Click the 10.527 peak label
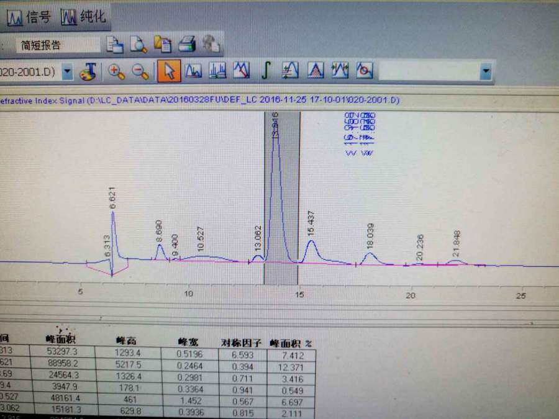The width and height of the screenshot is (559, 419). point(201,239)
